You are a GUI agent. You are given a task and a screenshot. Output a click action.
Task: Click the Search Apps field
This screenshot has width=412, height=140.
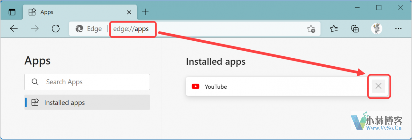click(87, 82)
